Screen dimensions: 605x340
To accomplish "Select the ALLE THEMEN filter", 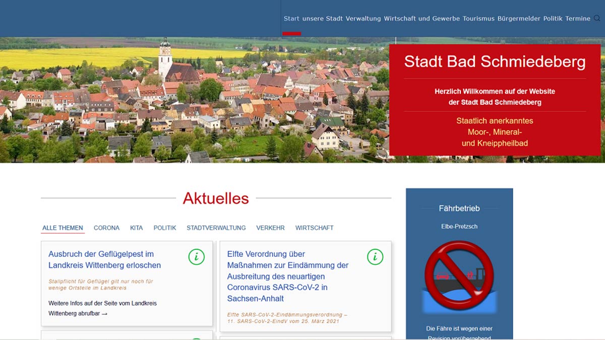I will [x=62, y=228].
